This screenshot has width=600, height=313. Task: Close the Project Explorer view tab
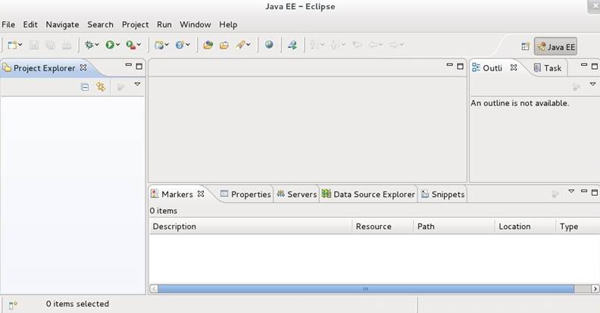[x=83, y=67]
